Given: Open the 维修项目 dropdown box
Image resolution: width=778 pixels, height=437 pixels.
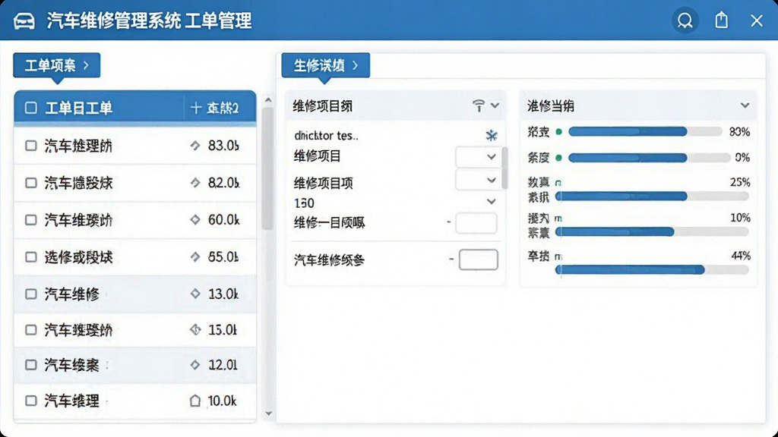Looking at the screenshot, I should 476,157.
